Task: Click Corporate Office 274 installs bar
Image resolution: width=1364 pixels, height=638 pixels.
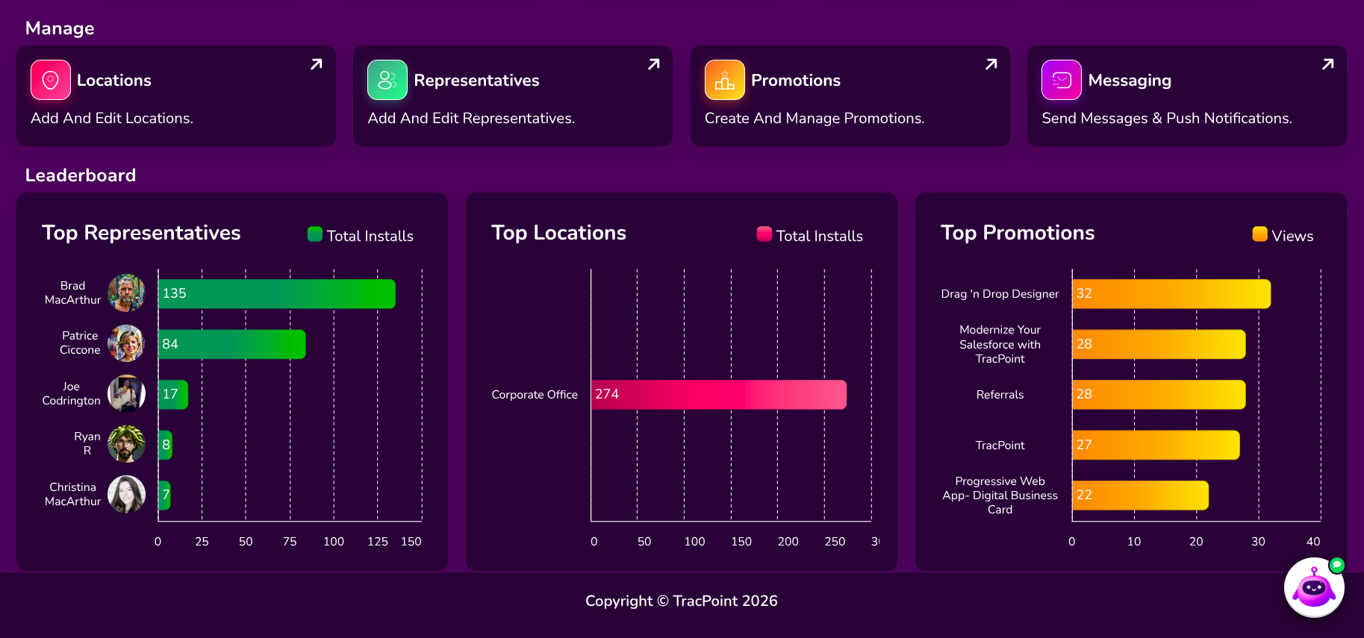Action: (x=719, y=394)
